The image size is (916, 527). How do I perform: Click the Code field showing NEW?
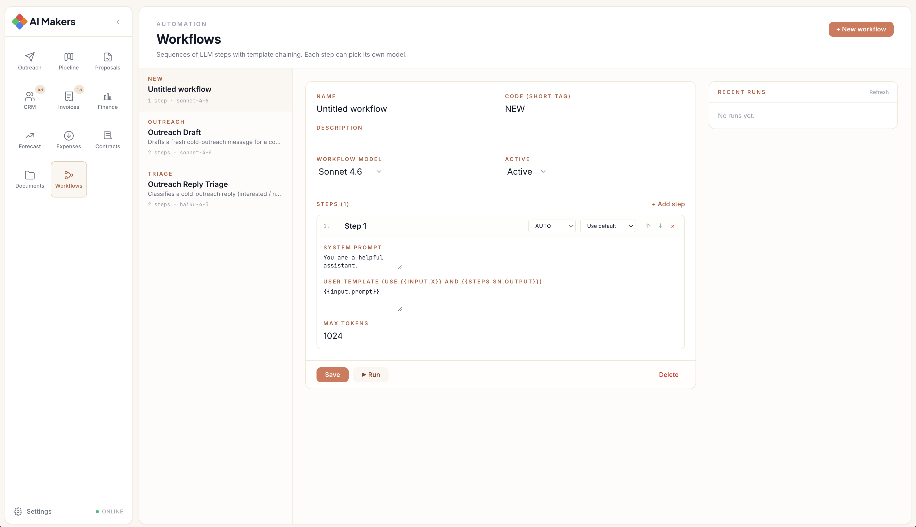(594, 109)
